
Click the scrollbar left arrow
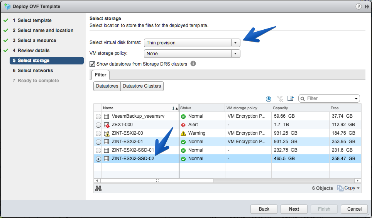(97, 181)
